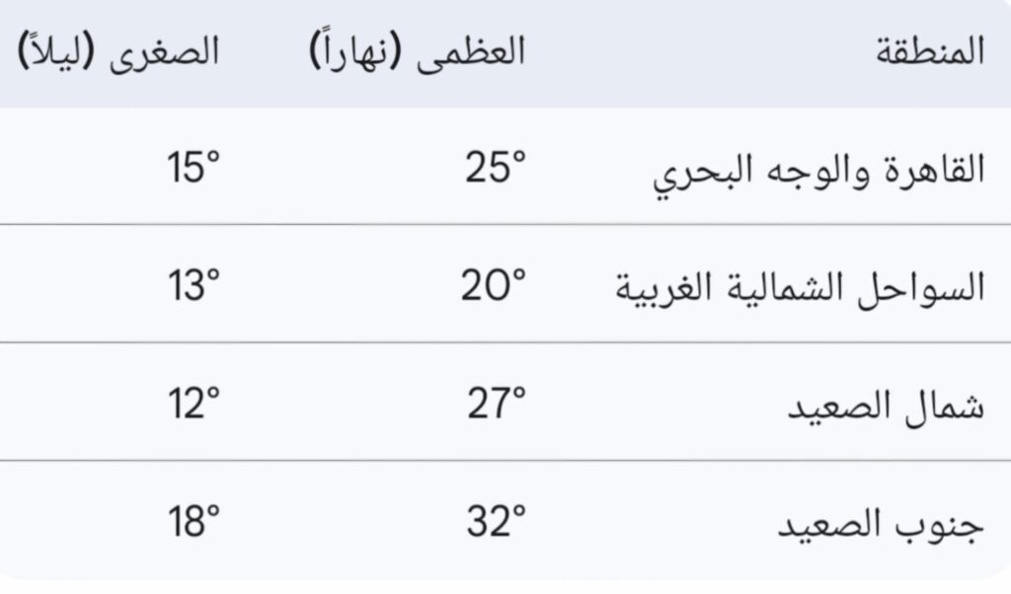
Task: Click the divider below the القاهرة row
Action: coord(505,225)
